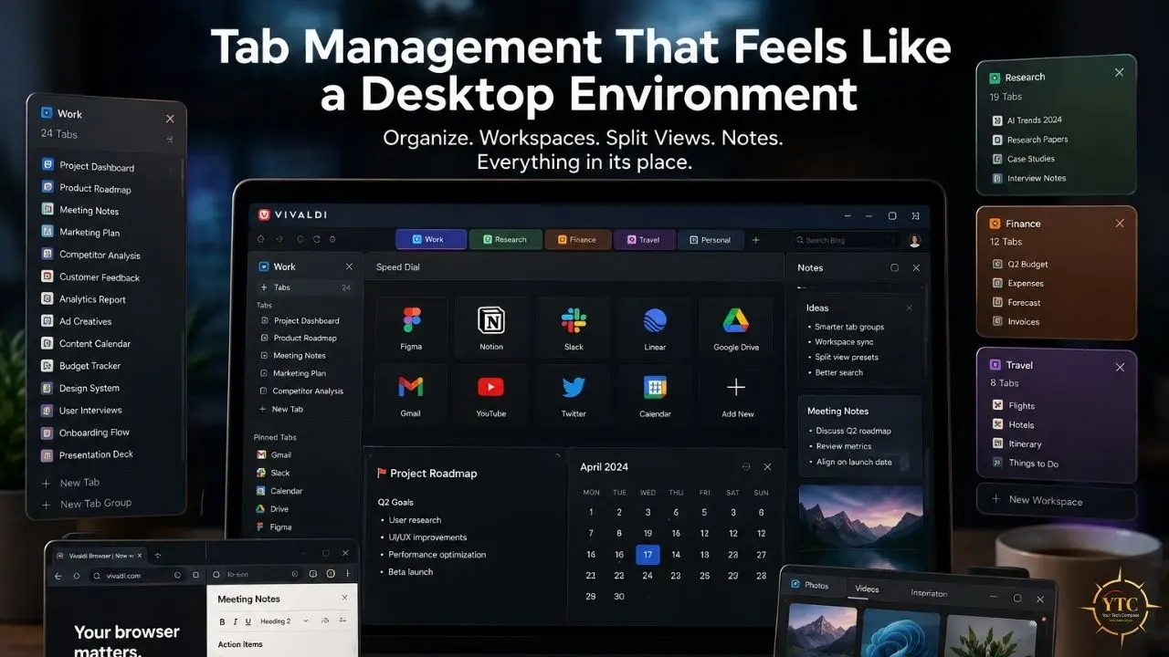The image size is (1169, 657).
Task: Open AI Trends 2024 in Research card
Action: point(1027,120)
